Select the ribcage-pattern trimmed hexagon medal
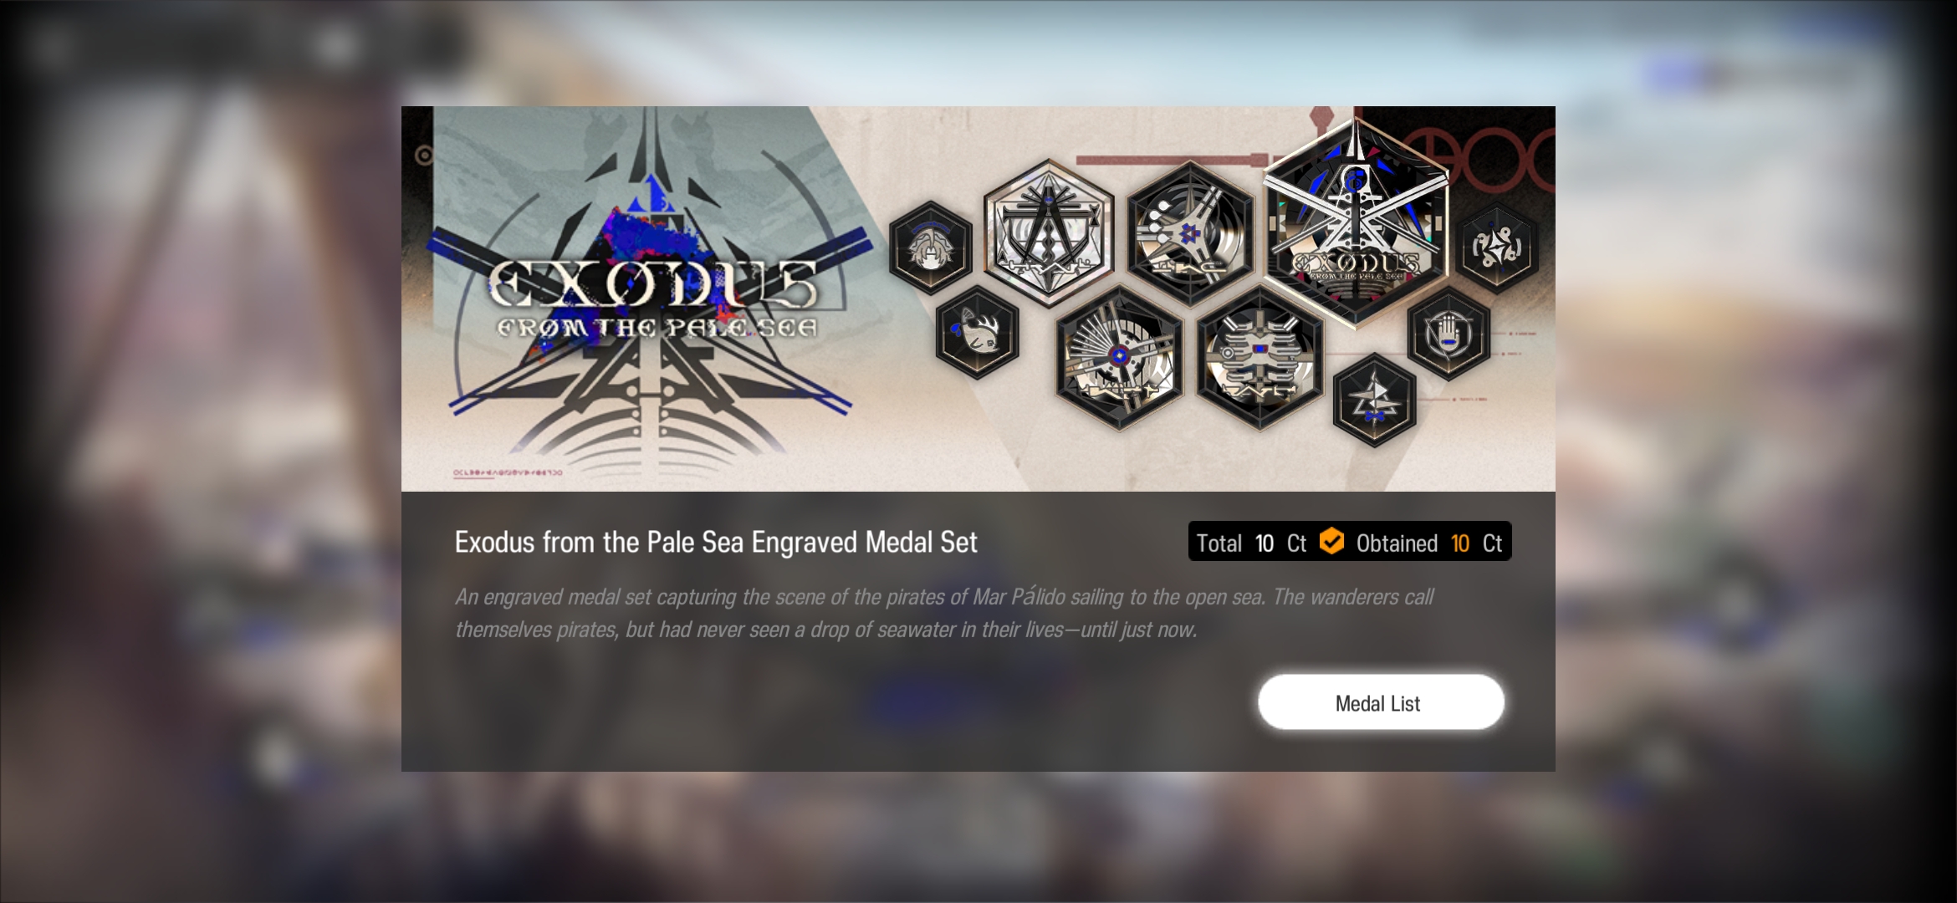1957x903 pixels. click(x=1260, y=357)
